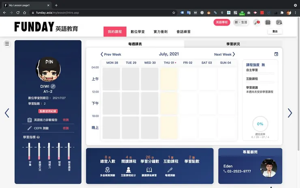Open the 實力衝刺 menu
300x188 pixels.
point(161,32)
